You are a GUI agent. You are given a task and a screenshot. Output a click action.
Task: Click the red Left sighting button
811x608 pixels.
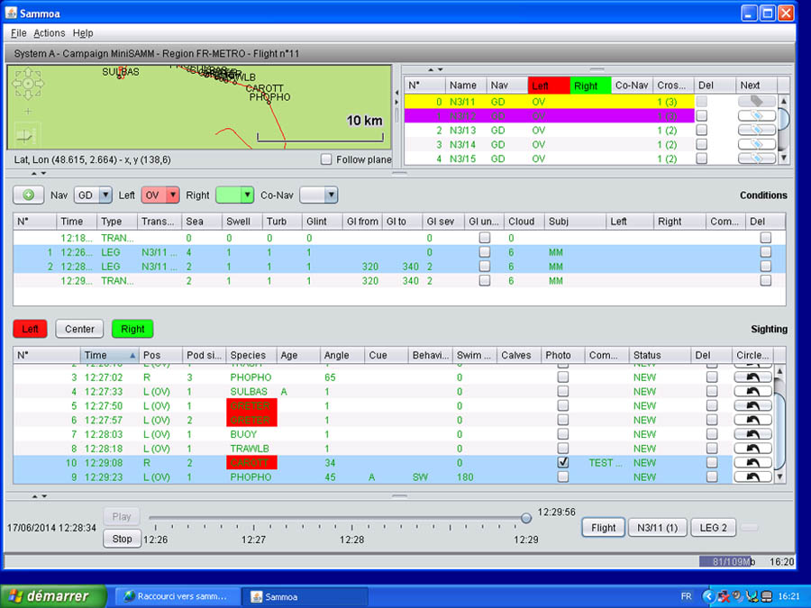[30, 329]
